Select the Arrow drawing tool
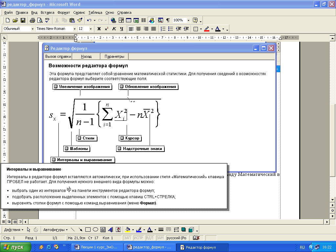 pos(80,230)
